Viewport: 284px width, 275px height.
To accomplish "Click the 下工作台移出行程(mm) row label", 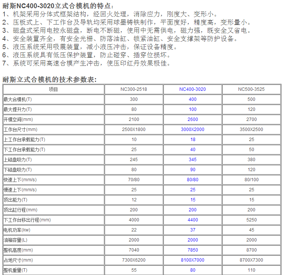I will pos(27,220).
